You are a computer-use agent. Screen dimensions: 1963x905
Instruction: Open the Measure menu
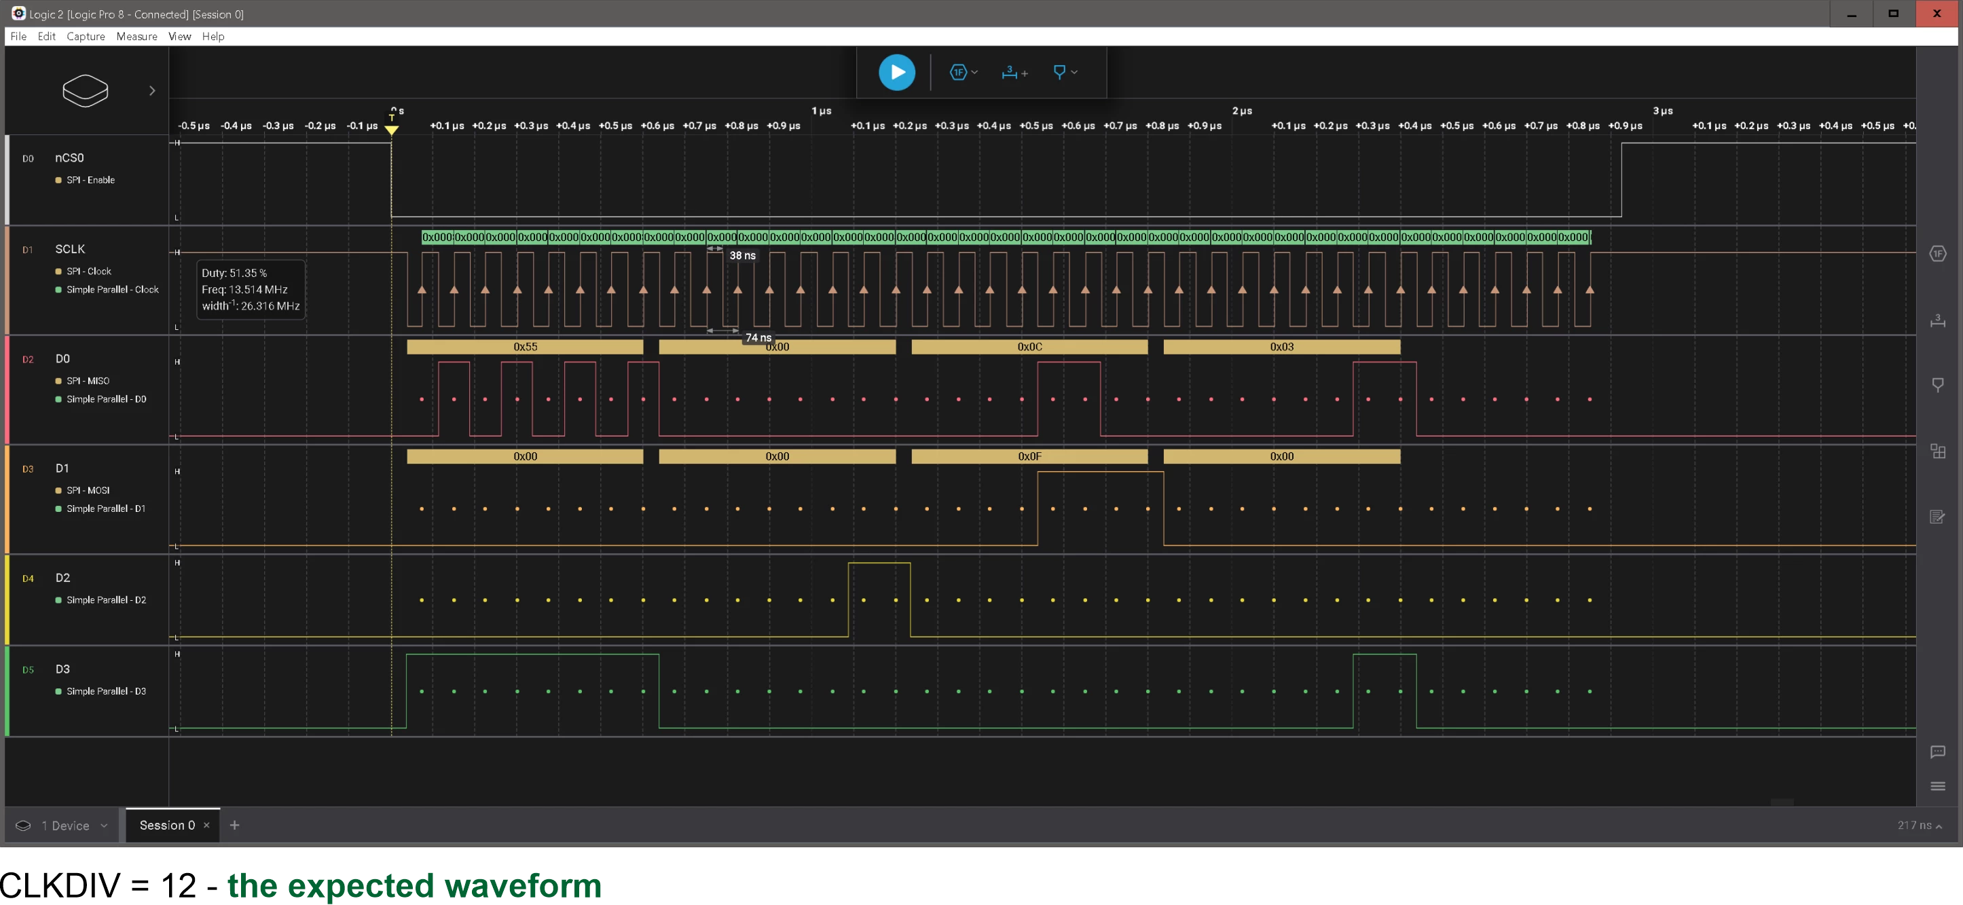pos(136,37)
